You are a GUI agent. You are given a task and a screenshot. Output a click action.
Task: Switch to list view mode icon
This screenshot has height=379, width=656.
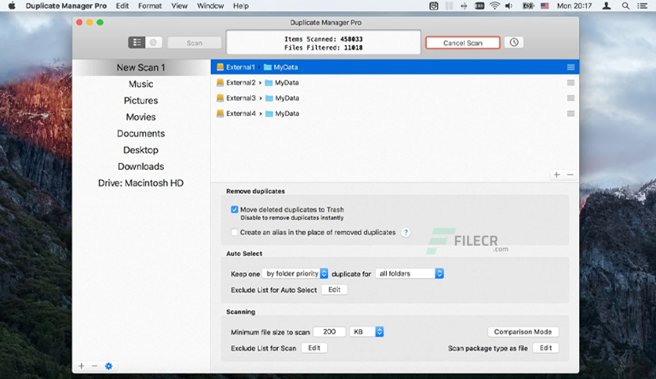tap(137, 42)
